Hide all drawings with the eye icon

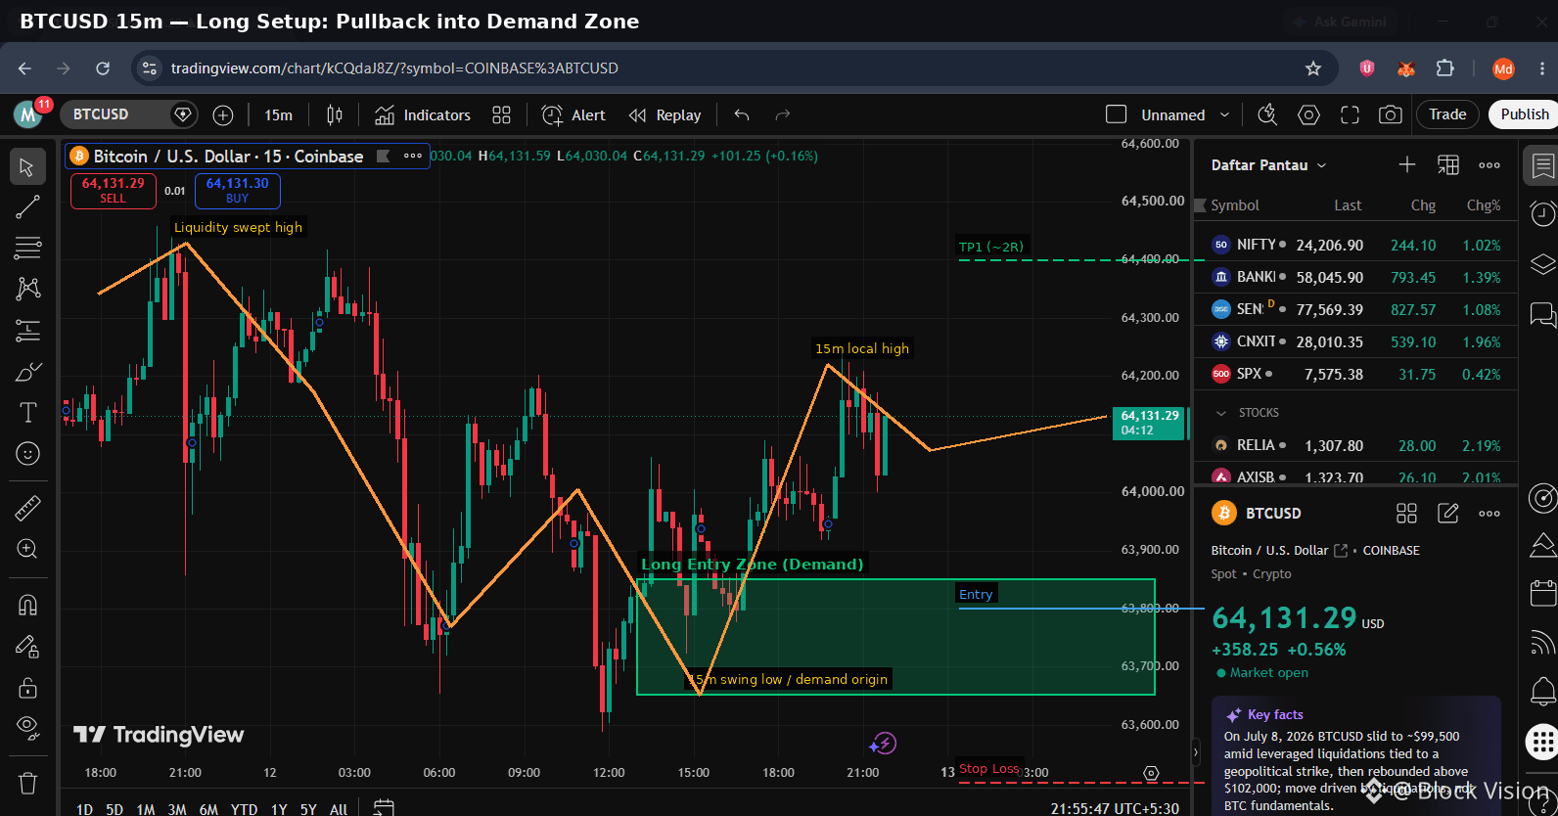[x=27, y=727]
